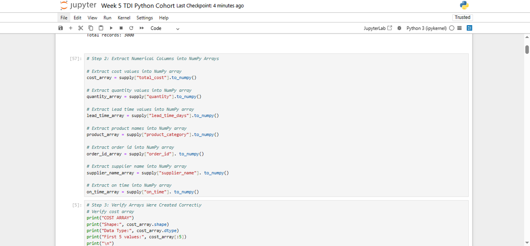
Task: Click the print("COST ARRAY") line
Action: point(110,218)
